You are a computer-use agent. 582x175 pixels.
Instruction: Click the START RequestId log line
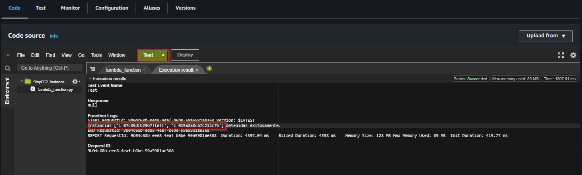[171, 121]
